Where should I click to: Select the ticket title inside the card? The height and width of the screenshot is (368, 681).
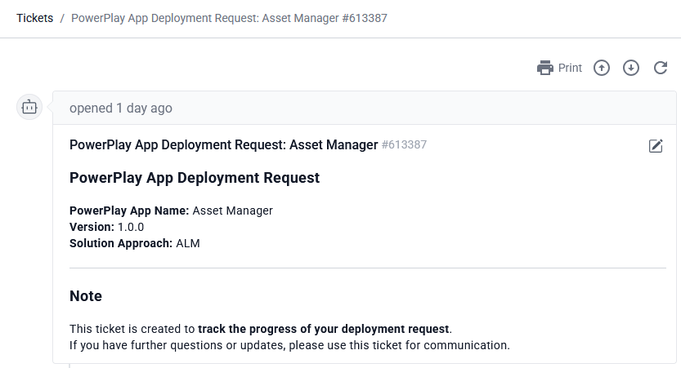[x=223, y=145]
